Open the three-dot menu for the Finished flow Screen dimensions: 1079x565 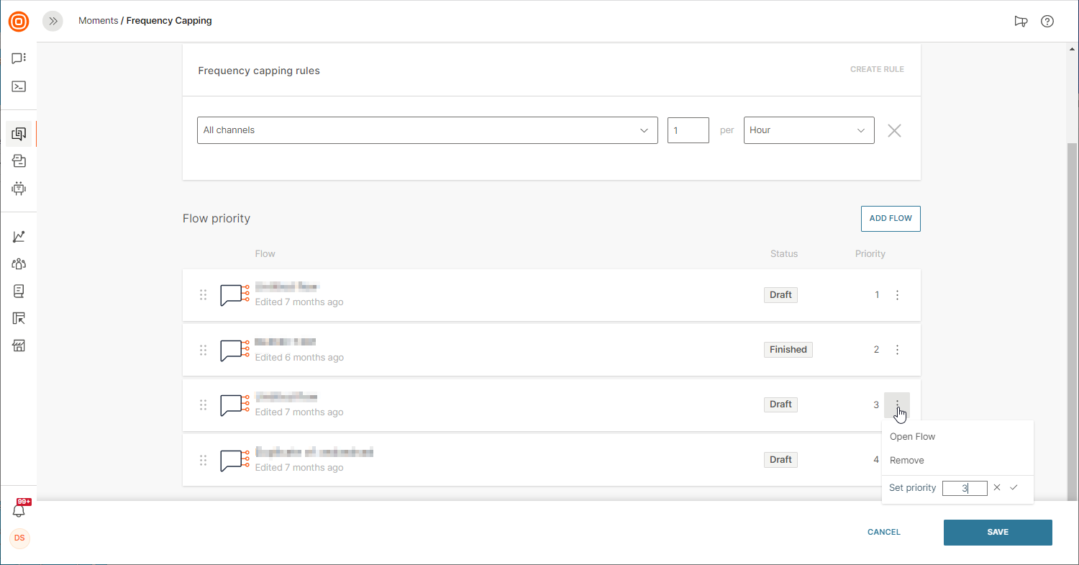[897, 350]
